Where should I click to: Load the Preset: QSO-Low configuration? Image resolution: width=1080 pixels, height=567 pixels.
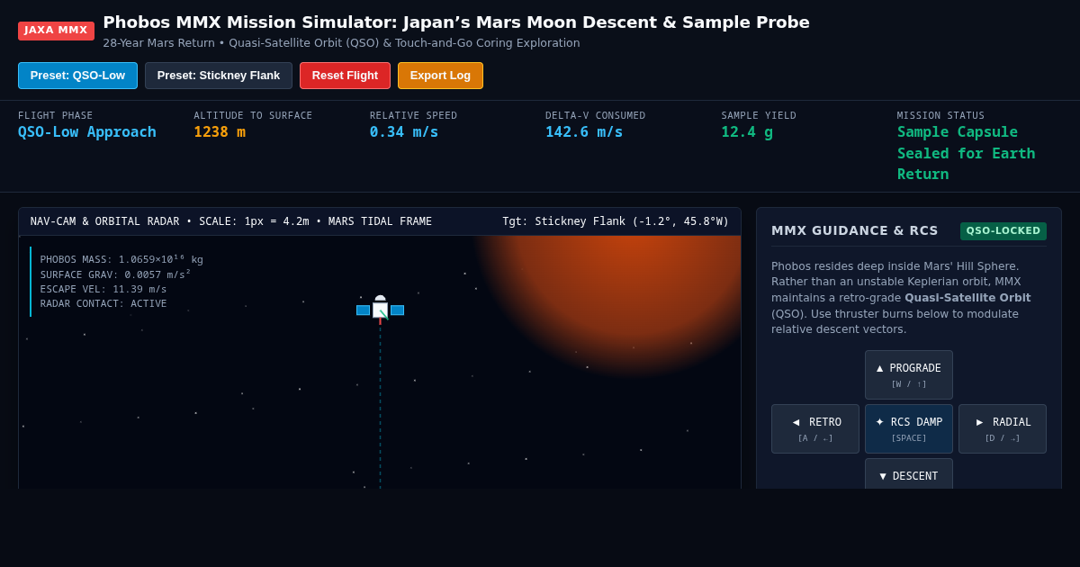pos(77,76)
